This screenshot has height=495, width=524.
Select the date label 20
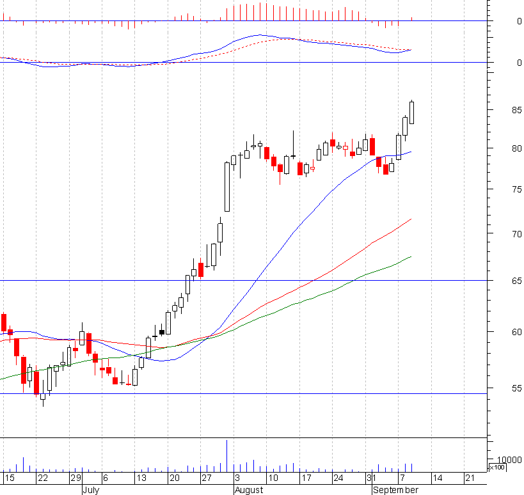point(175,478)
